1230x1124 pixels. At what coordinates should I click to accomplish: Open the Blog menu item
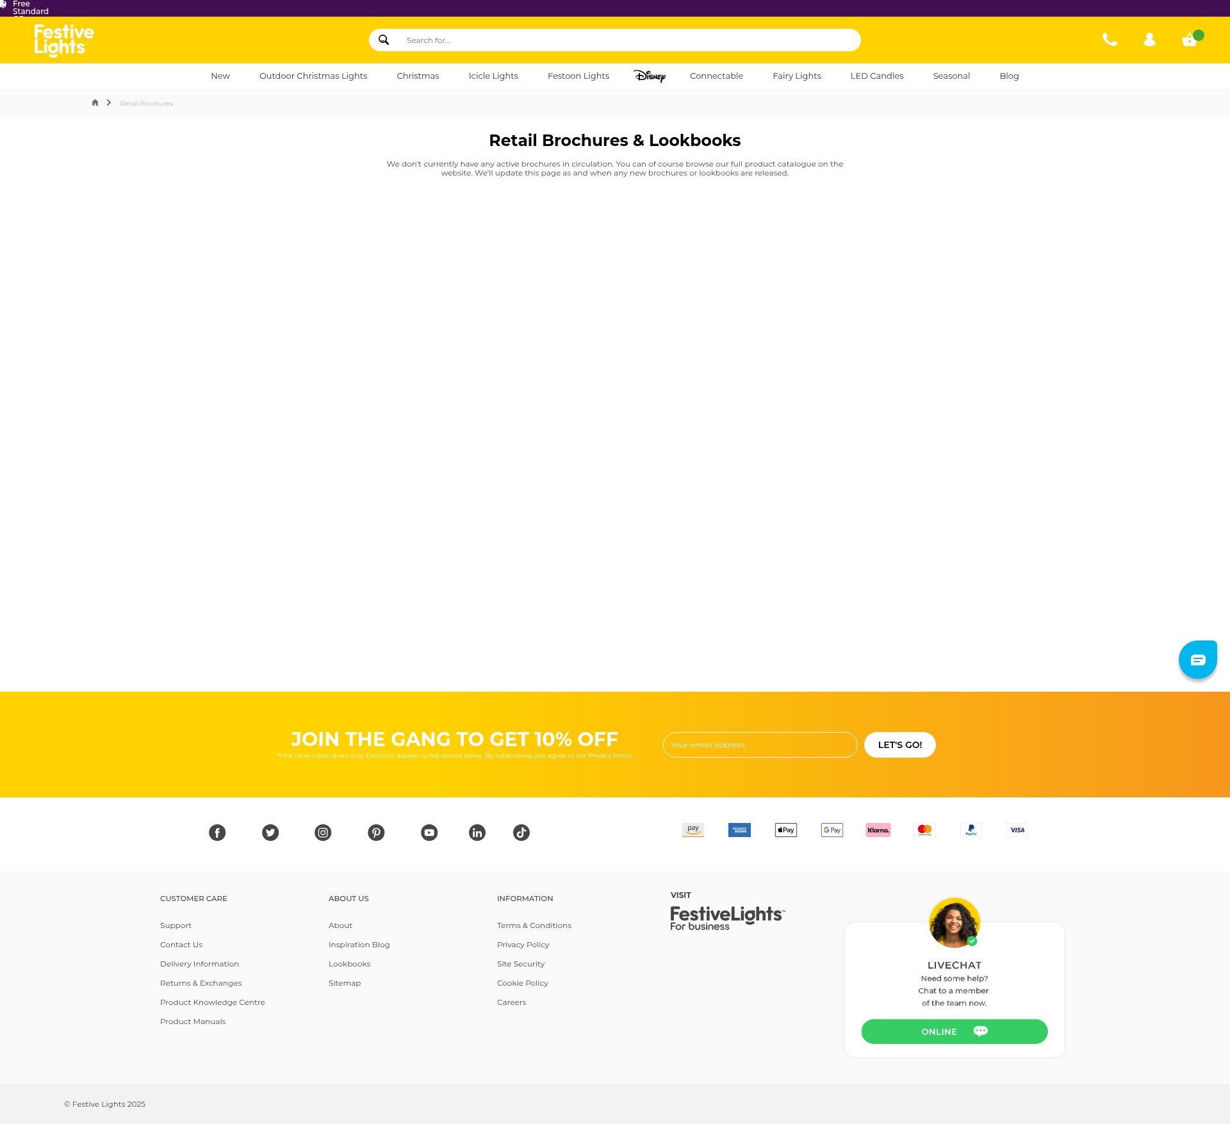(1009, 76)
